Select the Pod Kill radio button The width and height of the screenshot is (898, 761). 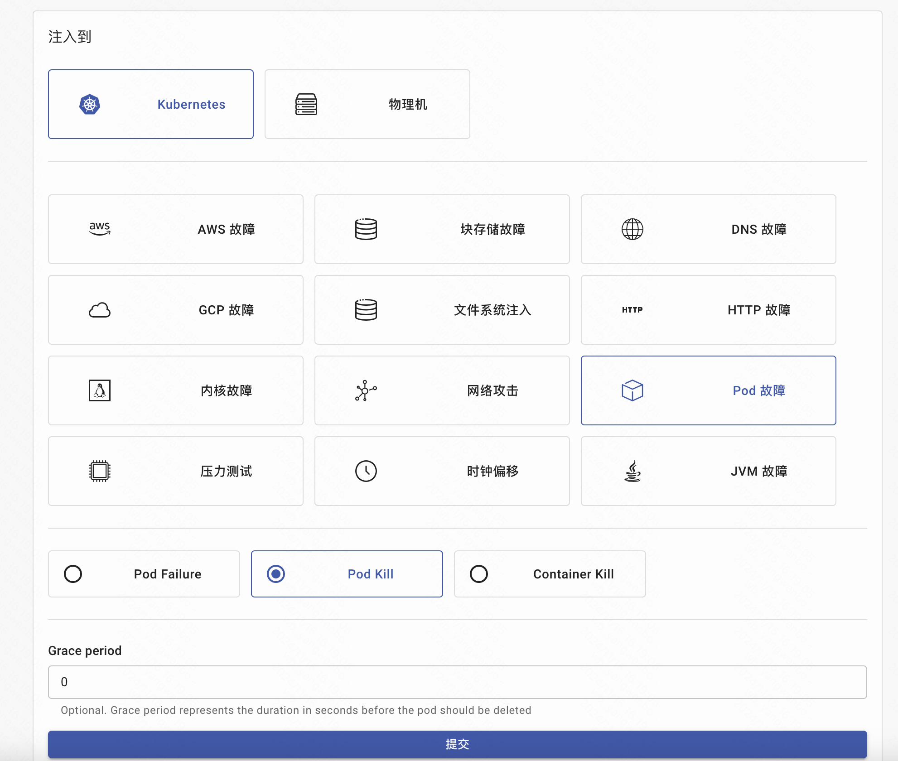click(x=276, y=574)
